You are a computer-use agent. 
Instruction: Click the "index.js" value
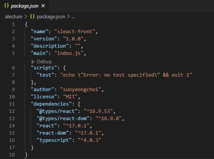pos(69,53)
